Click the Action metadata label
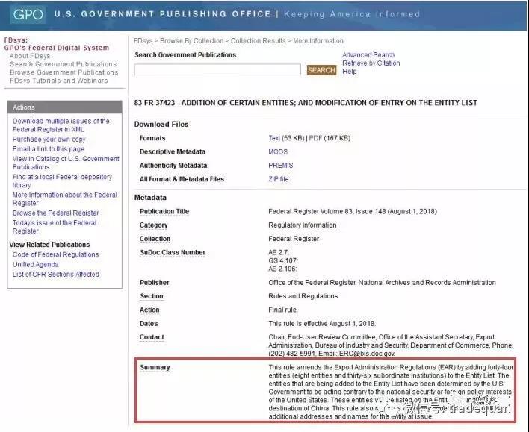The image size is (529, 432). [149, 310]
